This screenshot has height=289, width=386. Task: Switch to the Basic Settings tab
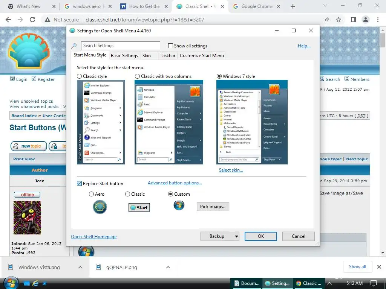click(x=124, y=56)
